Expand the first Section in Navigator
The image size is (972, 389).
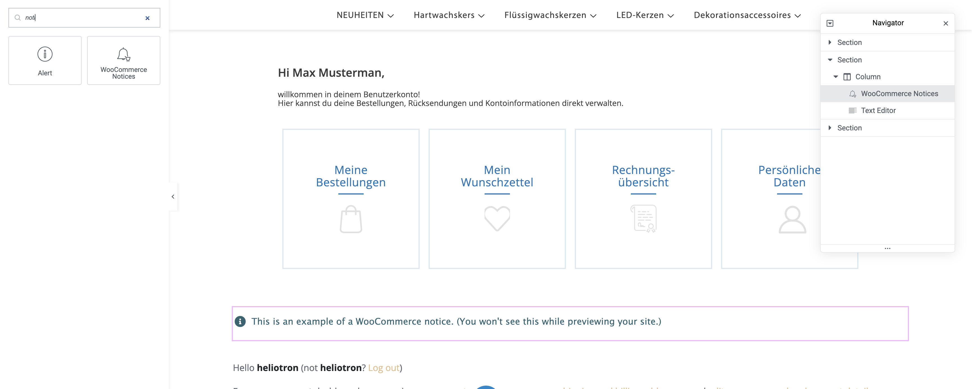pyautogui.click(x=830, y=43)
